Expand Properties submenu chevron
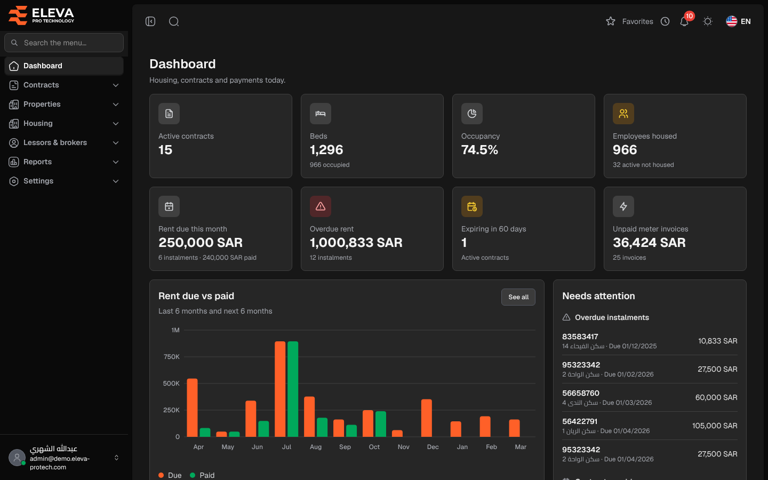The image size is (768, 480). (116, 105)
